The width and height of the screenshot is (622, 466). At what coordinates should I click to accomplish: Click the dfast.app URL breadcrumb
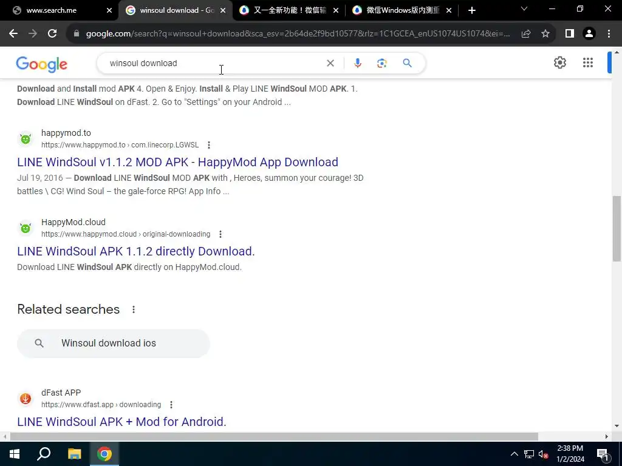click(x=101, y=405)
